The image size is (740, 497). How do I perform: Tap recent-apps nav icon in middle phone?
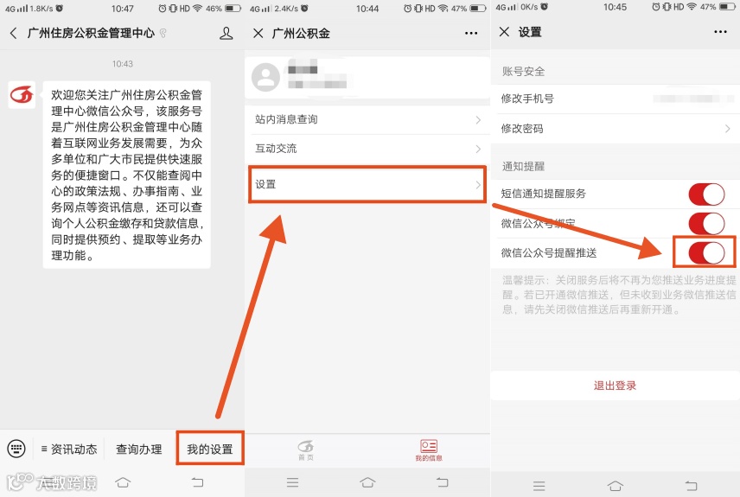point(292,482)
